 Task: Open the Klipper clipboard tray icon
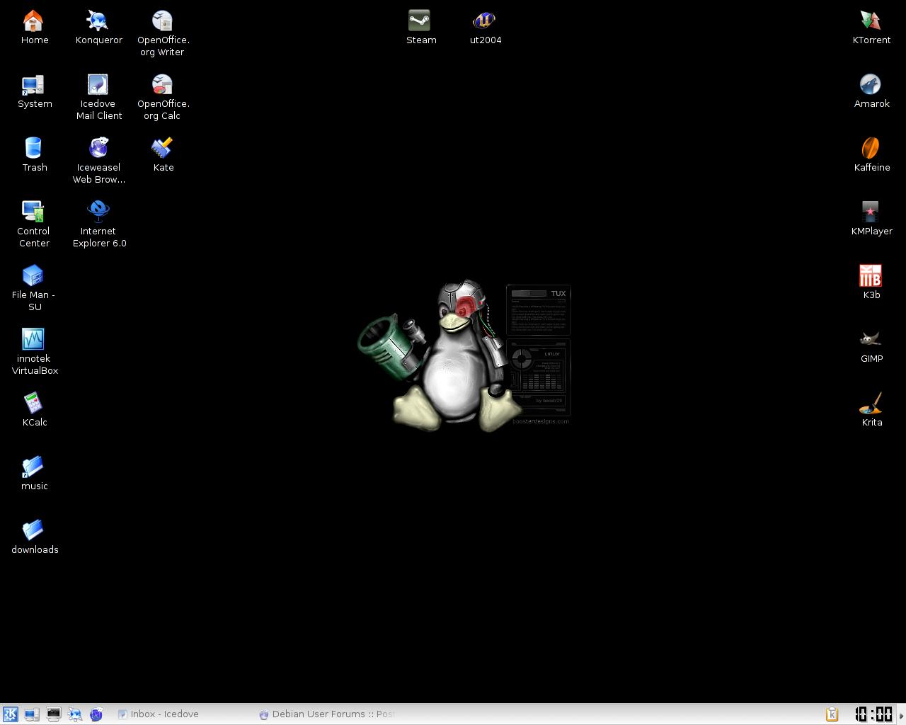832,714
